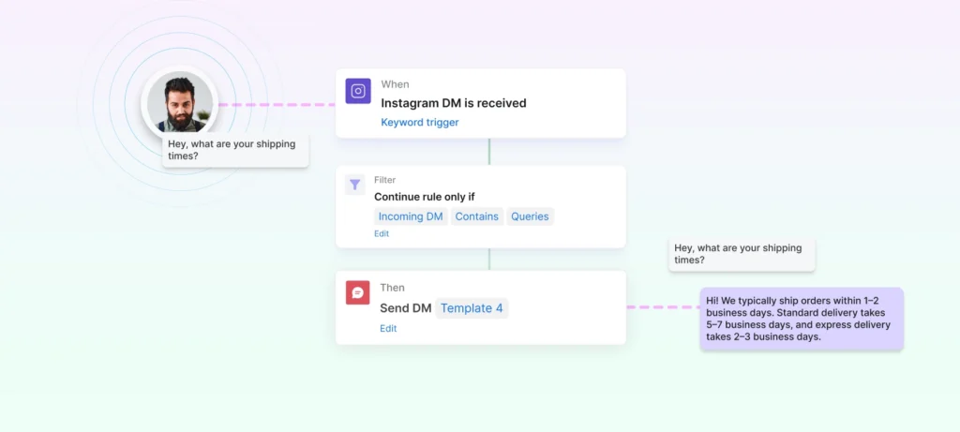
Task: Change the Contains operator chip
Action: (477, 216)
